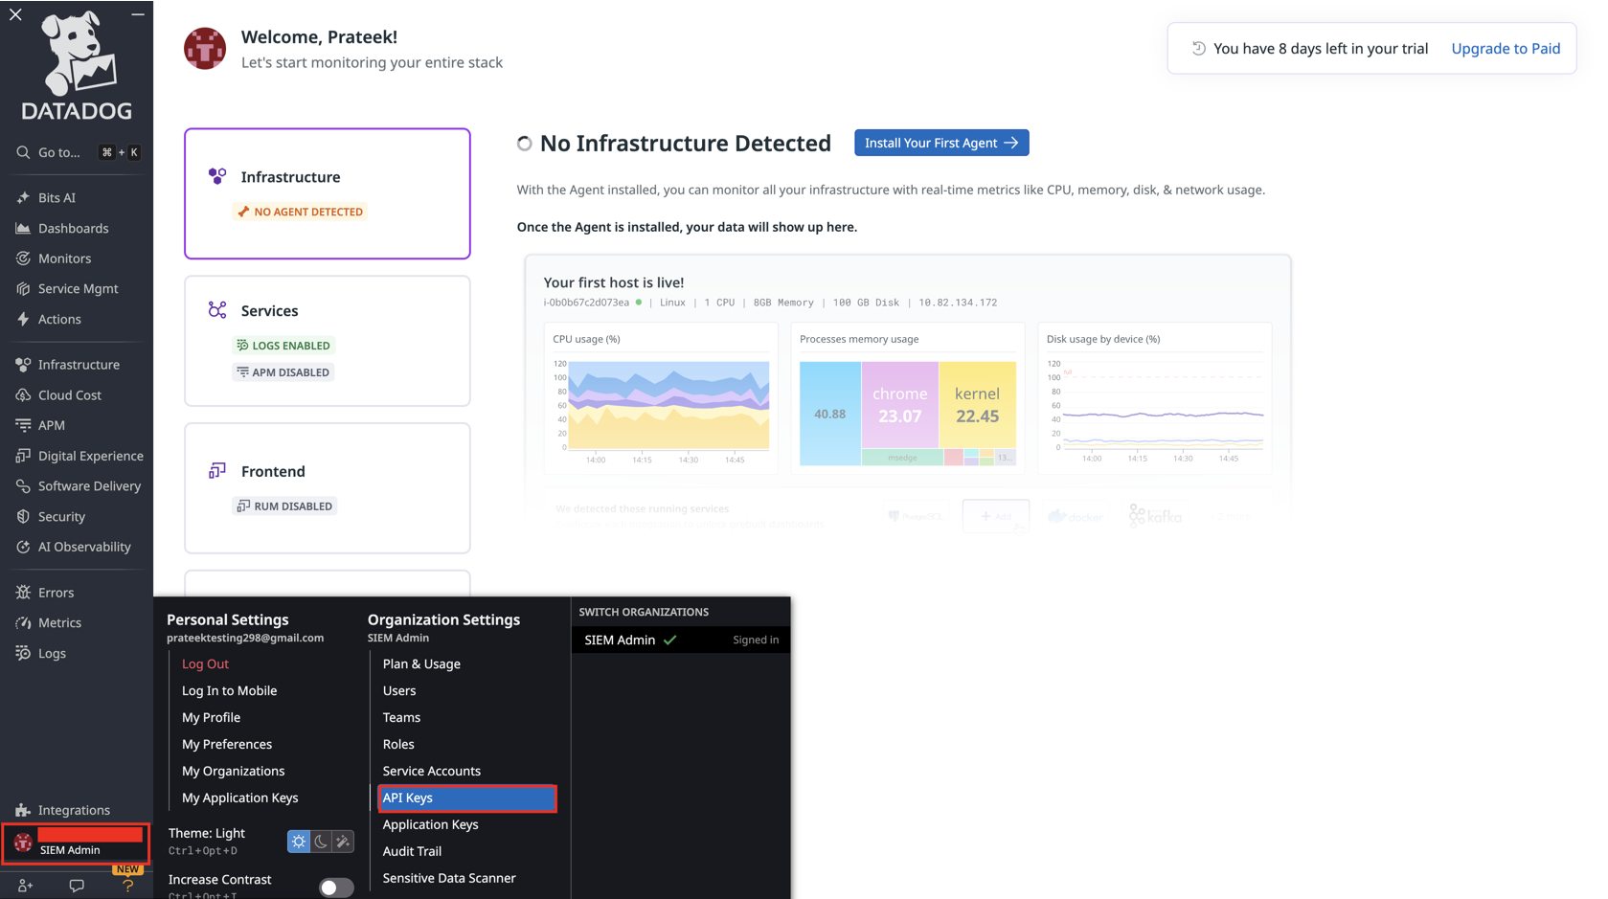Image resolution: width=1608 pixels, height=899 pixels.
Task: Open the Bits AI sidebar icon
Action: tap(23, 197)
